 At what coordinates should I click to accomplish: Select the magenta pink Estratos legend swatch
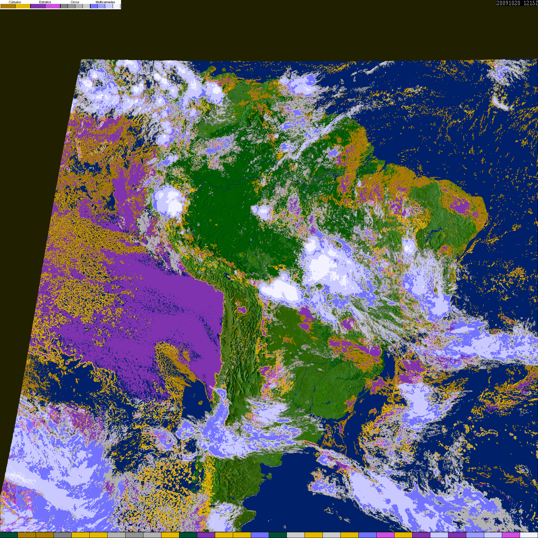(53, 6)
